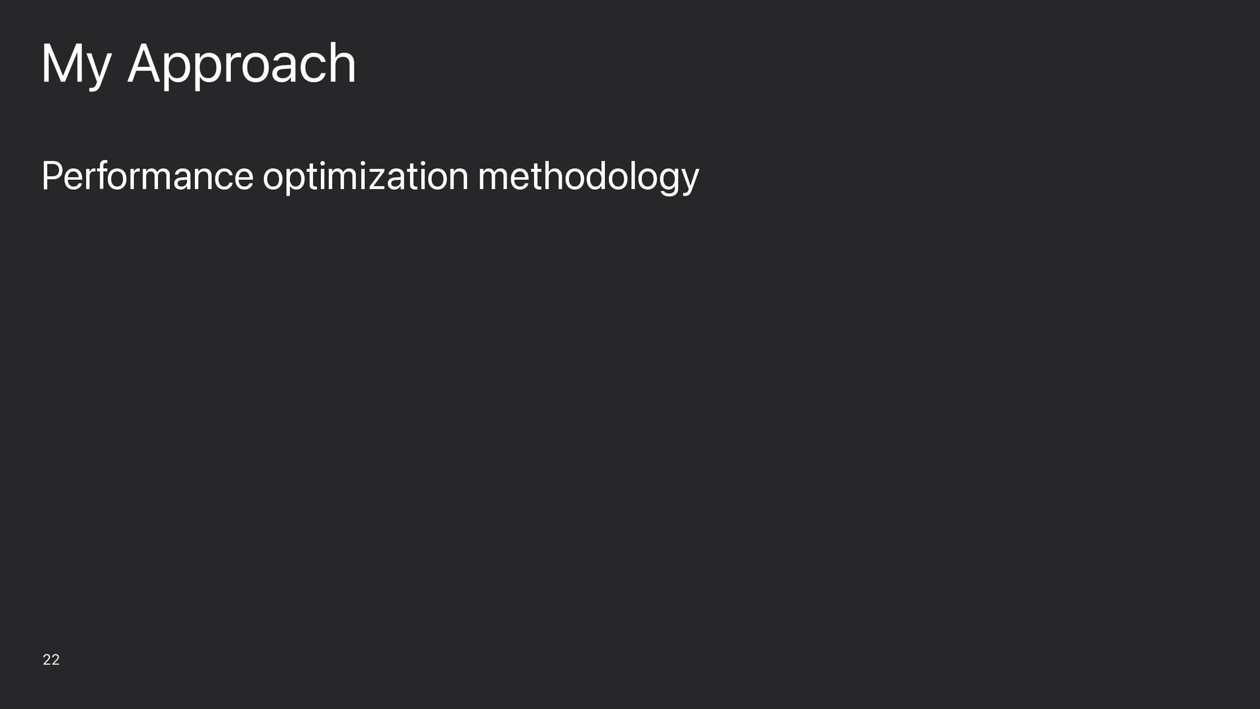Click the capital "A" in "Approach"
Image resolution: width=1260 pixels, height=709 pixels.
[x=145, y=63]
